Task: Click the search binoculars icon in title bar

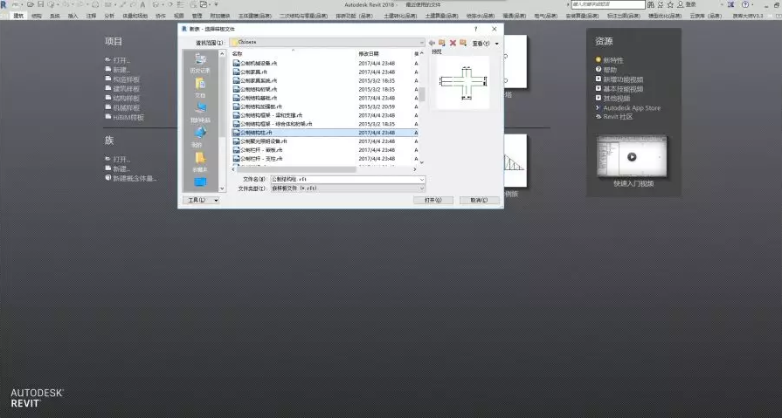Action: 651,4
